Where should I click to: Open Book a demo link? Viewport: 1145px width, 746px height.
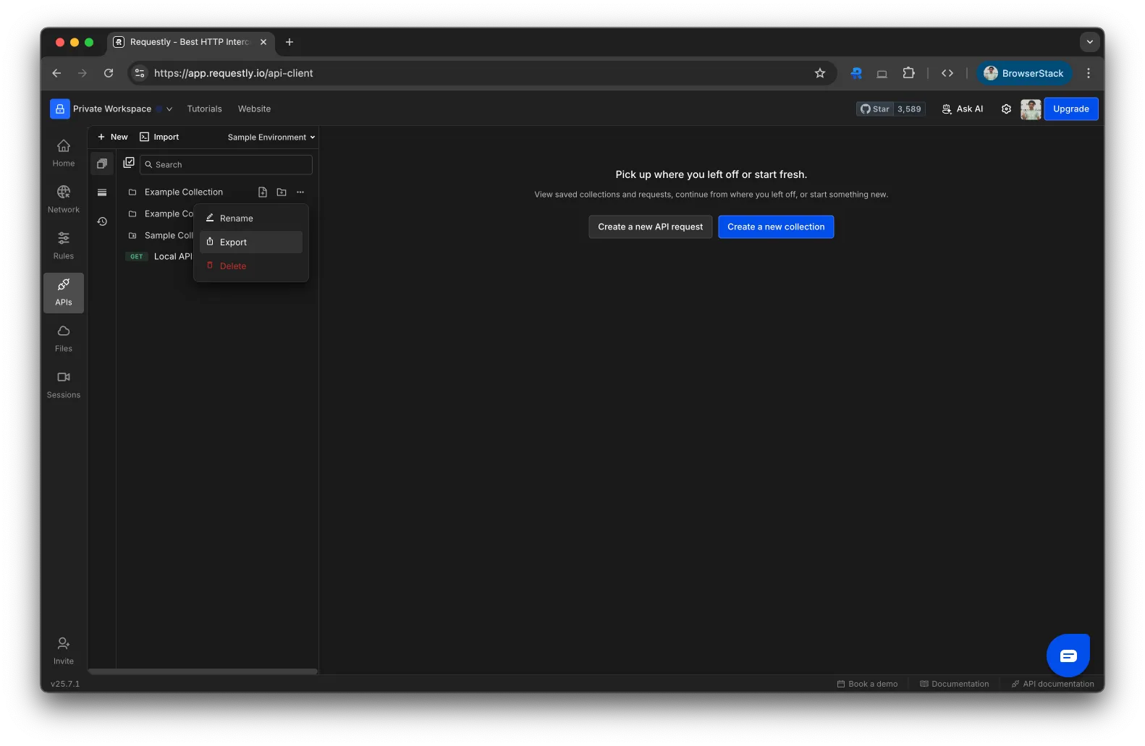point(867,684)
